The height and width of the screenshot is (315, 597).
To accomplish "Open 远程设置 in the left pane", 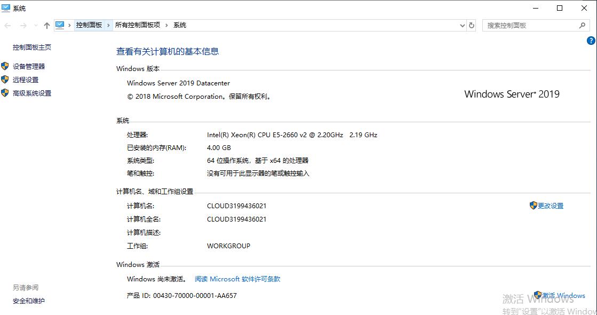I will pyautogui.click(x=26, y=80).
